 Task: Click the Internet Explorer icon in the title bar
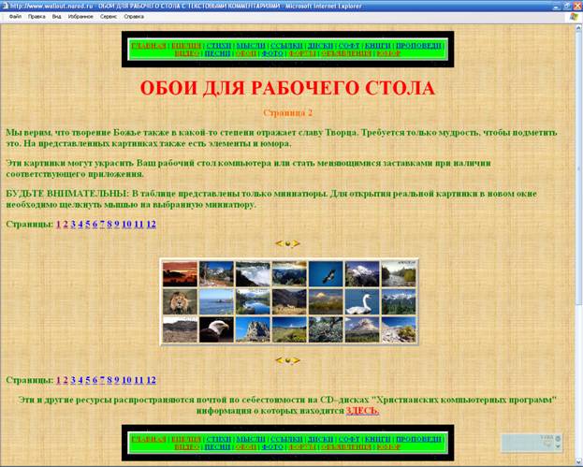[x=6, y=6]
